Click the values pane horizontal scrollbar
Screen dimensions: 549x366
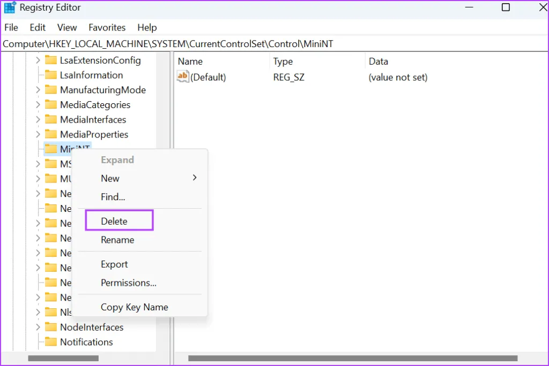[353, 358]
